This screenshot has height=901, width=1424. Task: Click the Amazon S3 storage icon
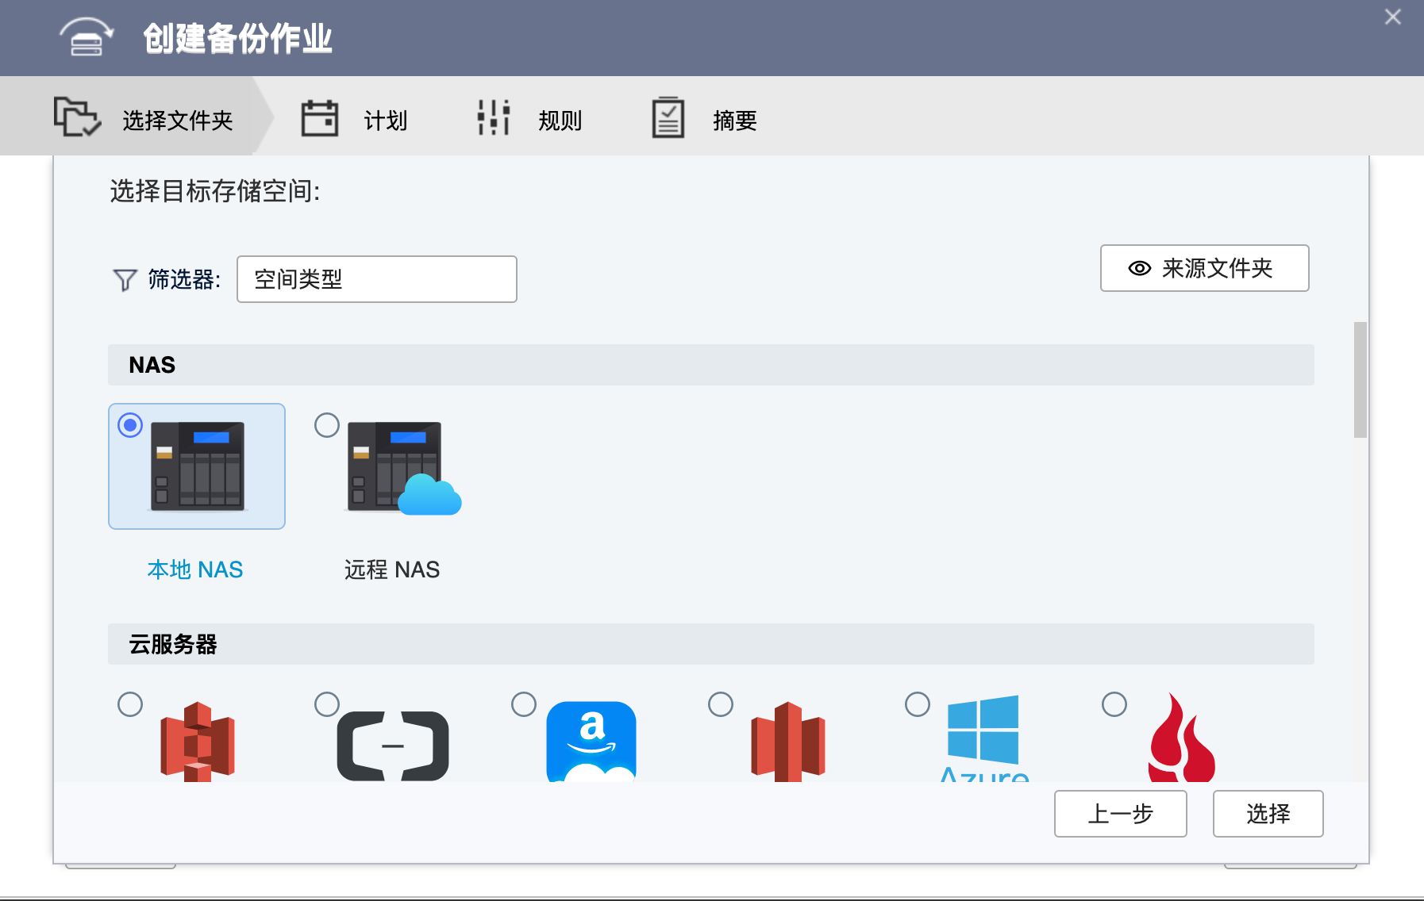[197, 742]
